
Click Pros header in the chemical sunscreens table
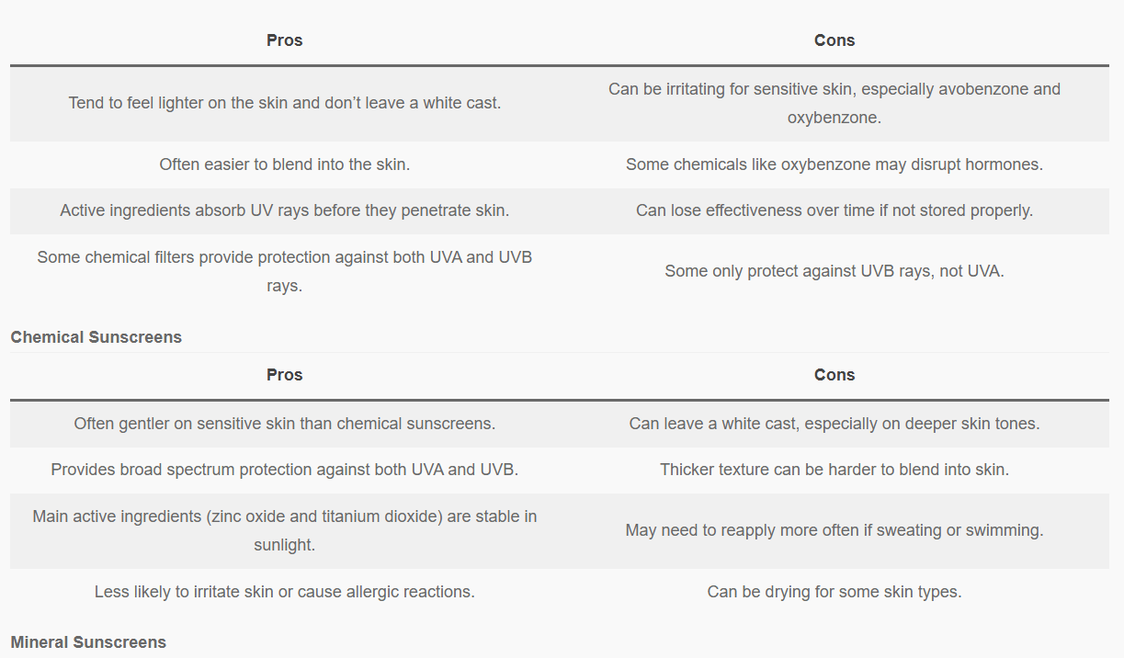coord(284,40)
